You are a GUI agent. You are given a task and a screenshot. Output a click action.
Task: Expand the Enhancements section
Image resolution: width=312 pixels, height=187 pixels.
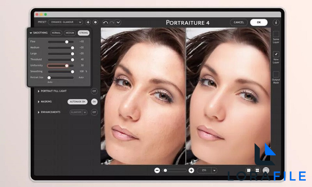point(38,112)
